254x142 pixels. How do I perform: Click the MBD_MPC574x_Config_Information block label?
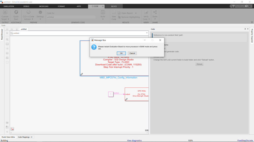tap(118, 78)
